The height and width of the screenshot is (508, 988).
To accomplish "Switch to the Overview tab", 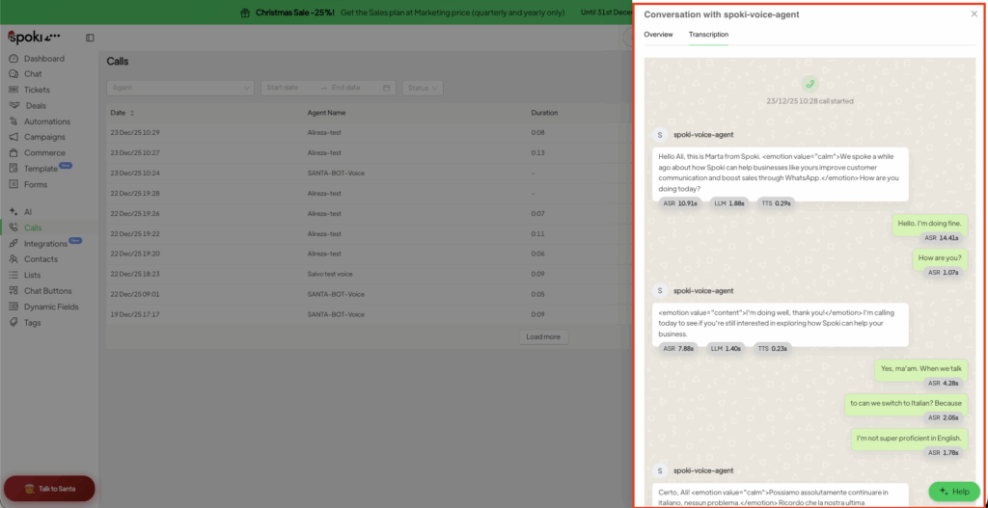I will pos(658,35).
